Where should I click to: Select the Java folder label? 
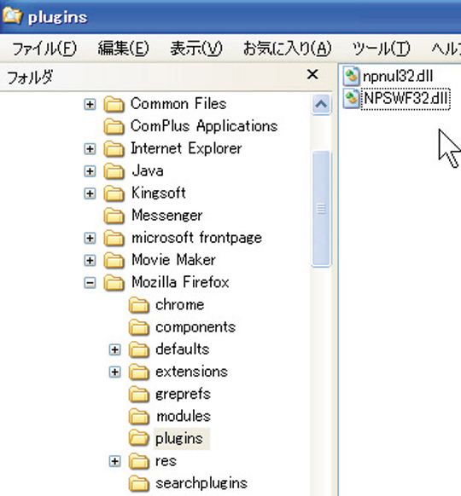[x=148, y=170]
